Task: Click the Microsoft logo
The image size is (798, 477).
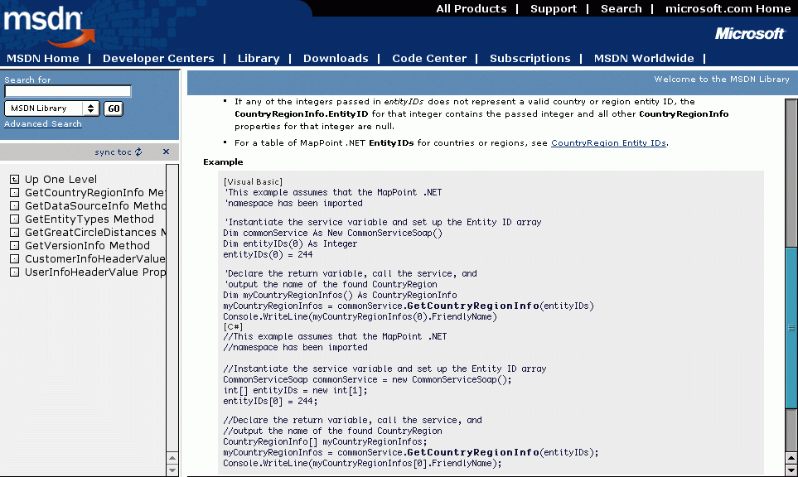Action: [750, 34]
